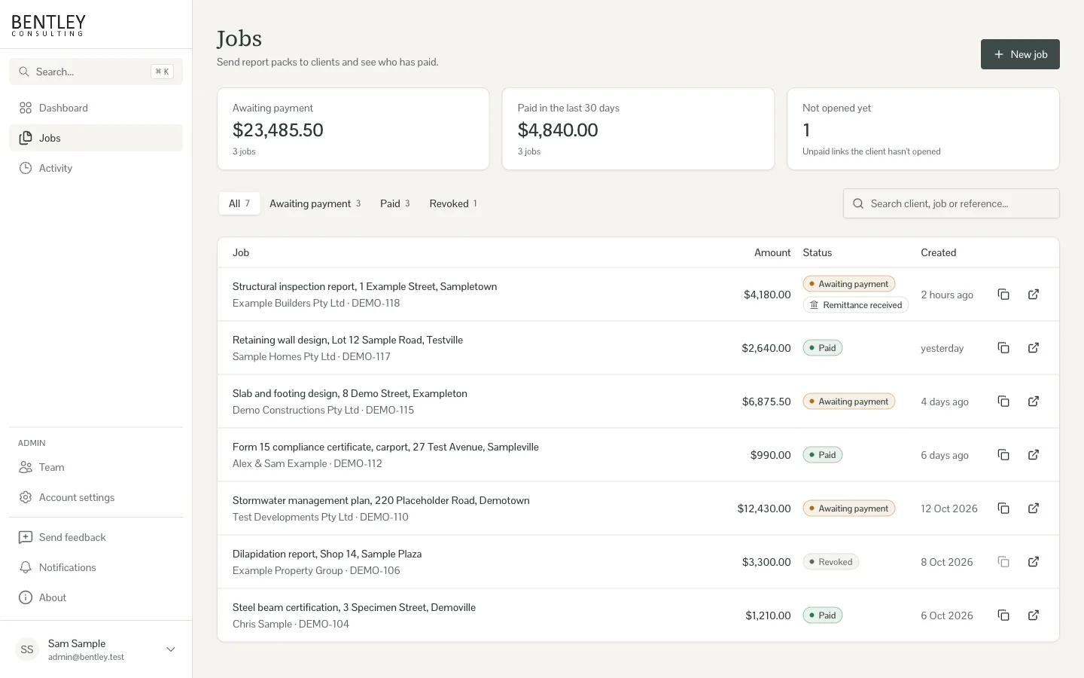Open Structural inspection report job externally

coord(1034,295)
